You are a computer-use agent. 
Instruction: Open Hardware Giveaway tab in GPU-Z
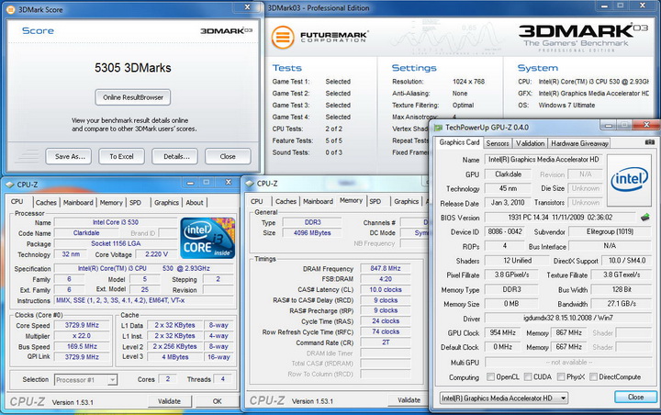point(579,143)
